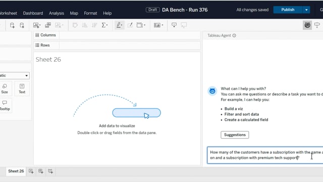Click the New Worksheet tab icon

pyautogui.click(x=31, y=171)
